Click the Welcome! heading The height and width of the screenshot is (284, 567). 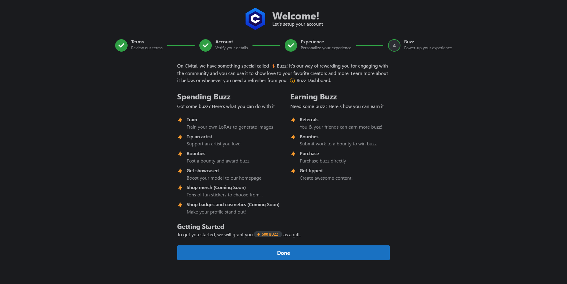pos(296,16)
